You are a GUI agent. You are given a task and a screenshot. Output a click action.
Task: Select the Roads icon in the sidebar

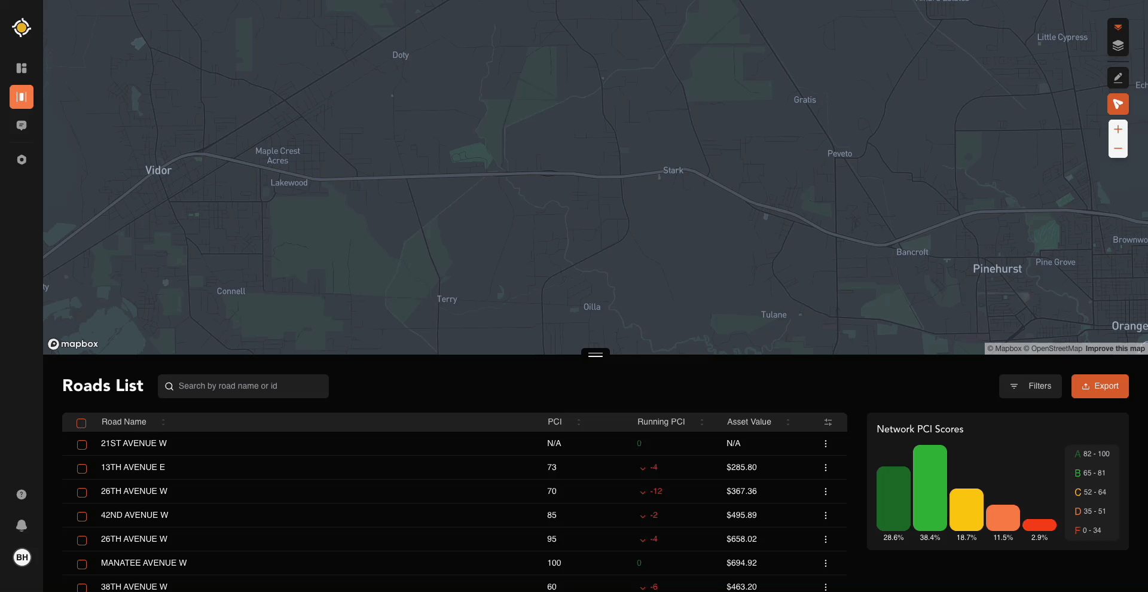tap(22, 97)
